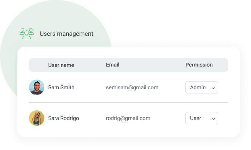Click the Admin label in permission box
251x150 pixels.
click(198, 87)
